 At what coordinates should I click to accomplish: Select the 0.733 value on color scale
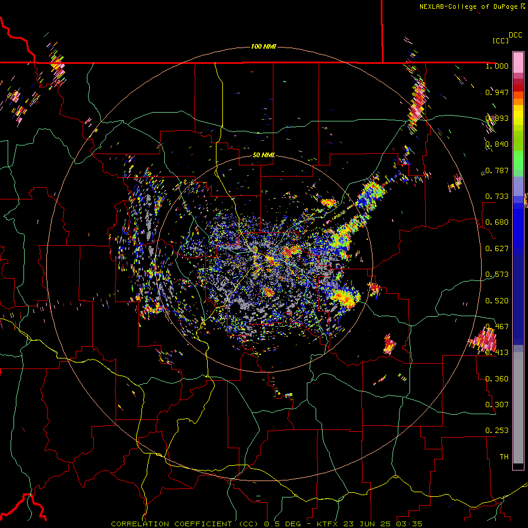(x=497, y=197)
